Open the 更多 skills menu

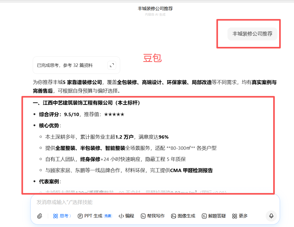tap(240, 216)
